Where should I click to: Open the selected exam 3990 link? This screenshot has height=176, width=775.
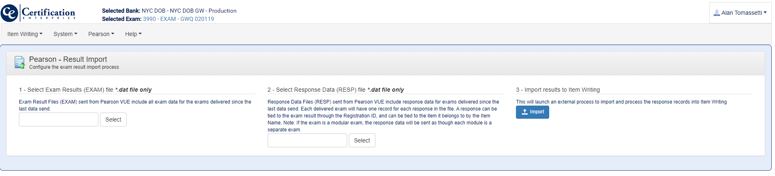pos(178,19)
